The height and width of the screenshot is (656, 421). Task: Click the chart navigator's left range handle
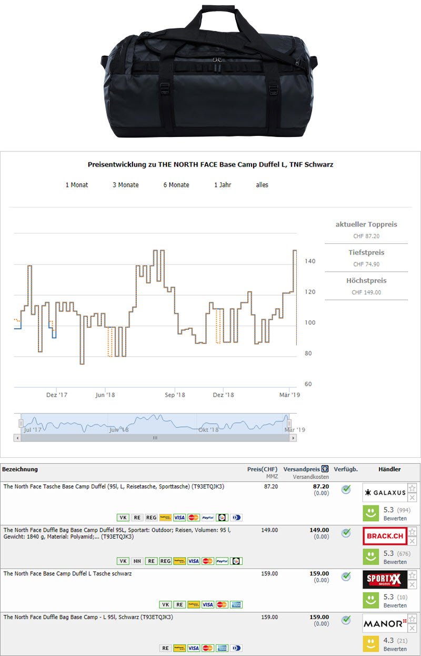coord(22,423)
